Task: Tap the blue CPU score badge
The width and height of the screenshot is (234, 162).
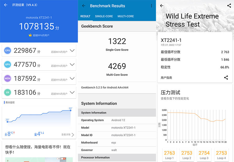Action: coord(8,51)
